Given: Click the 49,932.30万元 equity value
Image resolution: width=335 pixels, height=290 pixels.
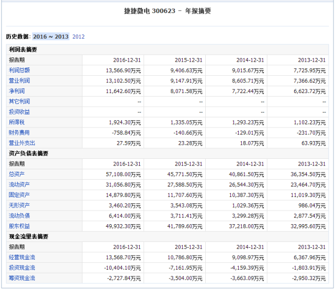Looking at the screenshot, I should coord(124,226).
